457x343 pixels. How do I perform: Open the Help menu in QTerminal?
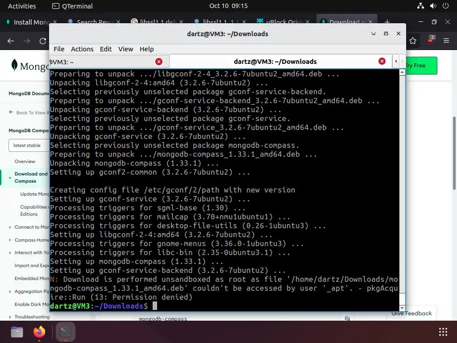(146, 49)
